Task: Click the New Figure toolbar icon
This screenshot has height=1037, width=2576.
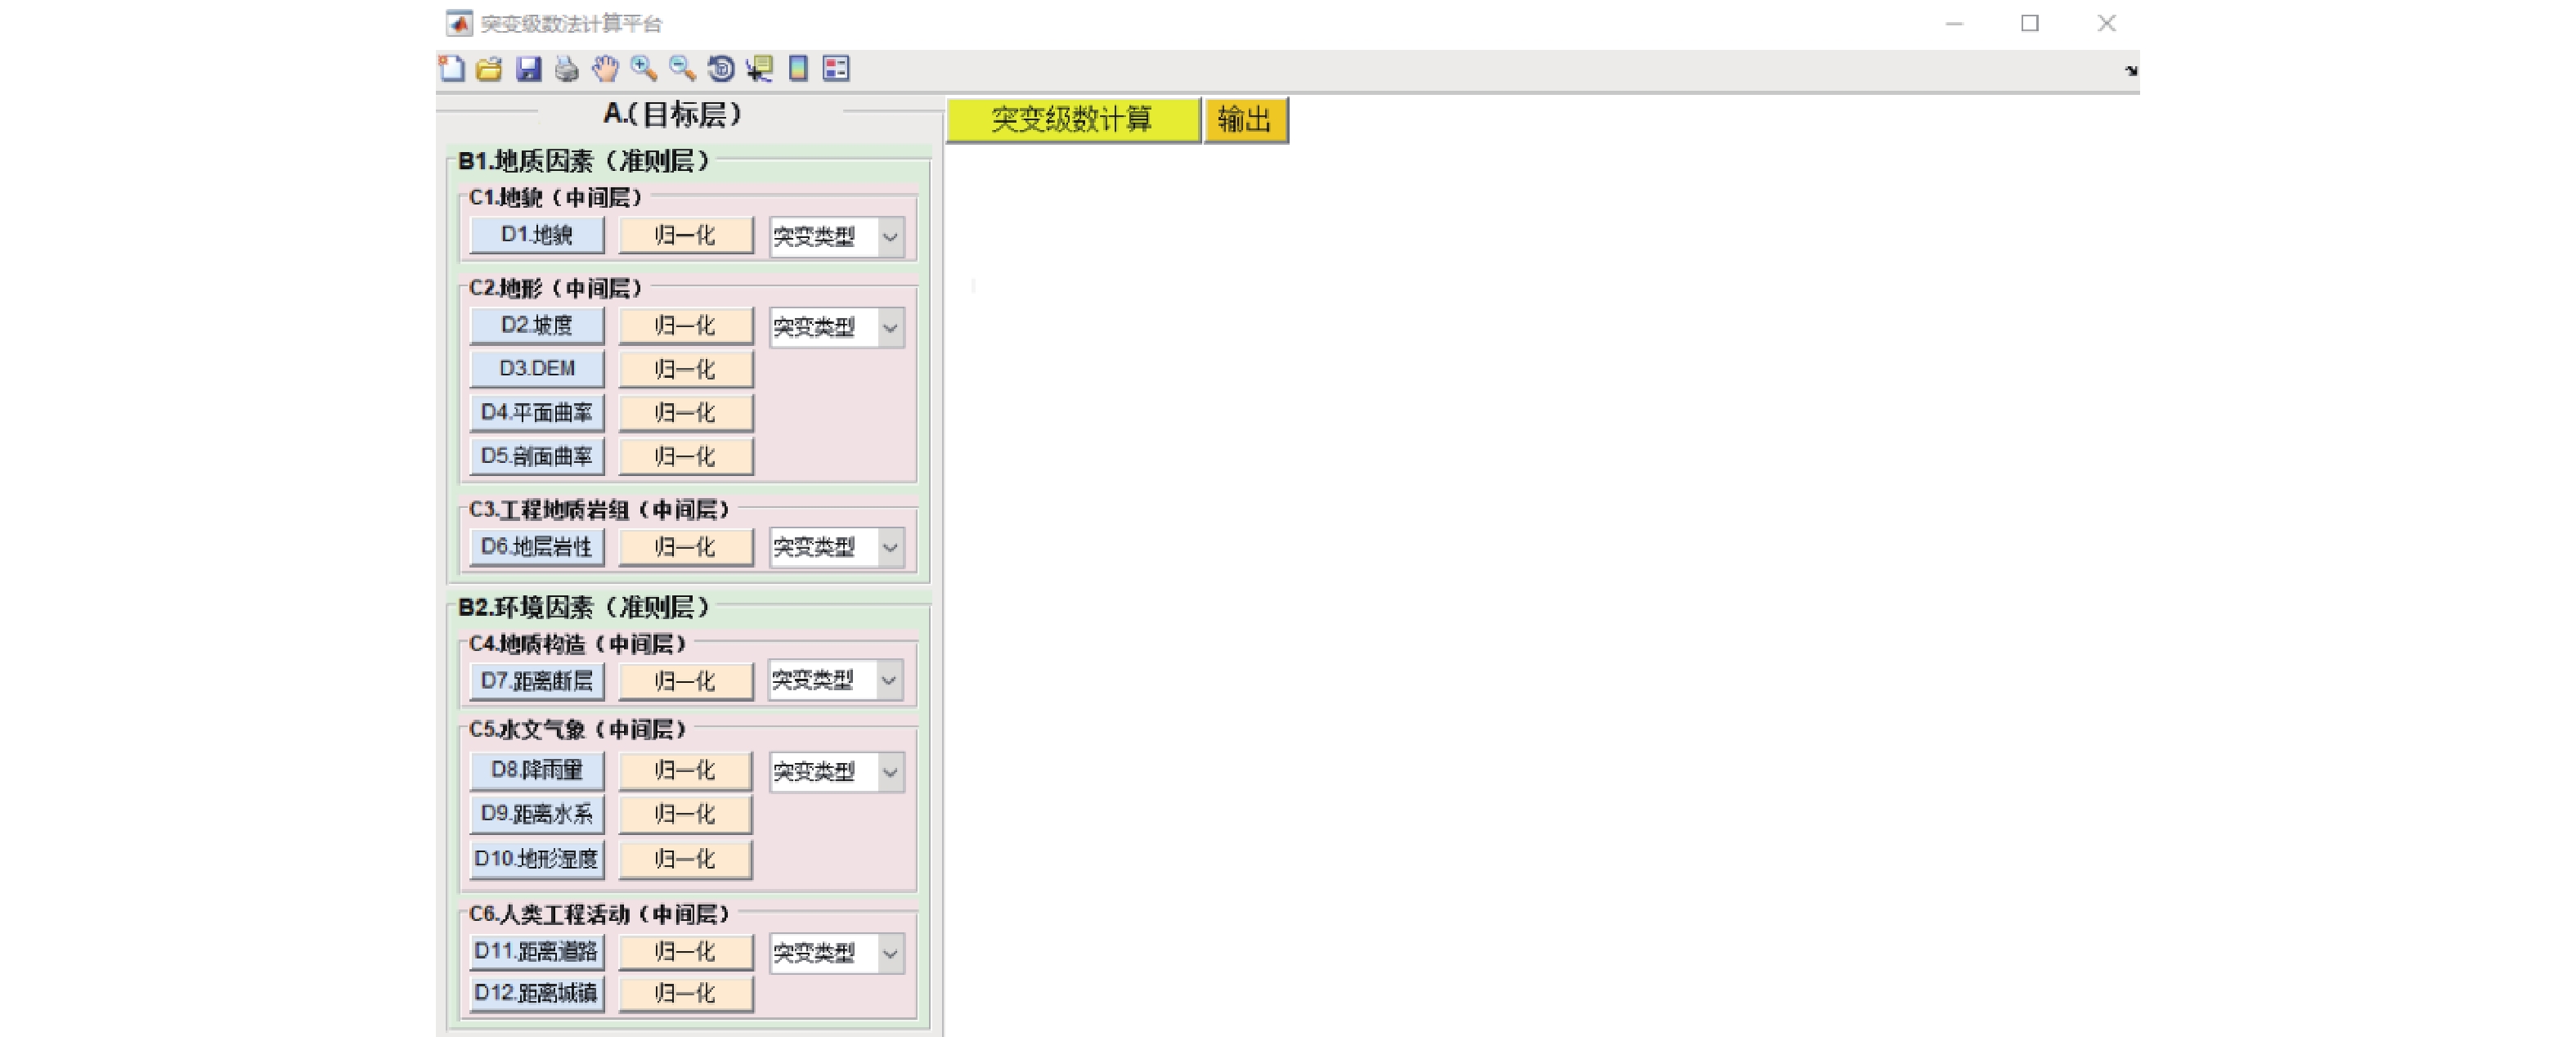Action: point(451,68)
